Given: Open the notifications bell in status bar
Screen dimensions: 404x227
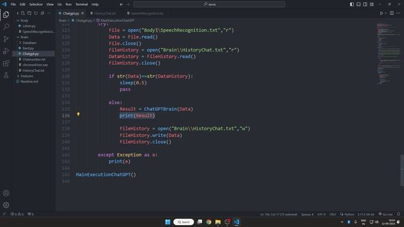Looking at the screenshot, I should coord(398,214).
